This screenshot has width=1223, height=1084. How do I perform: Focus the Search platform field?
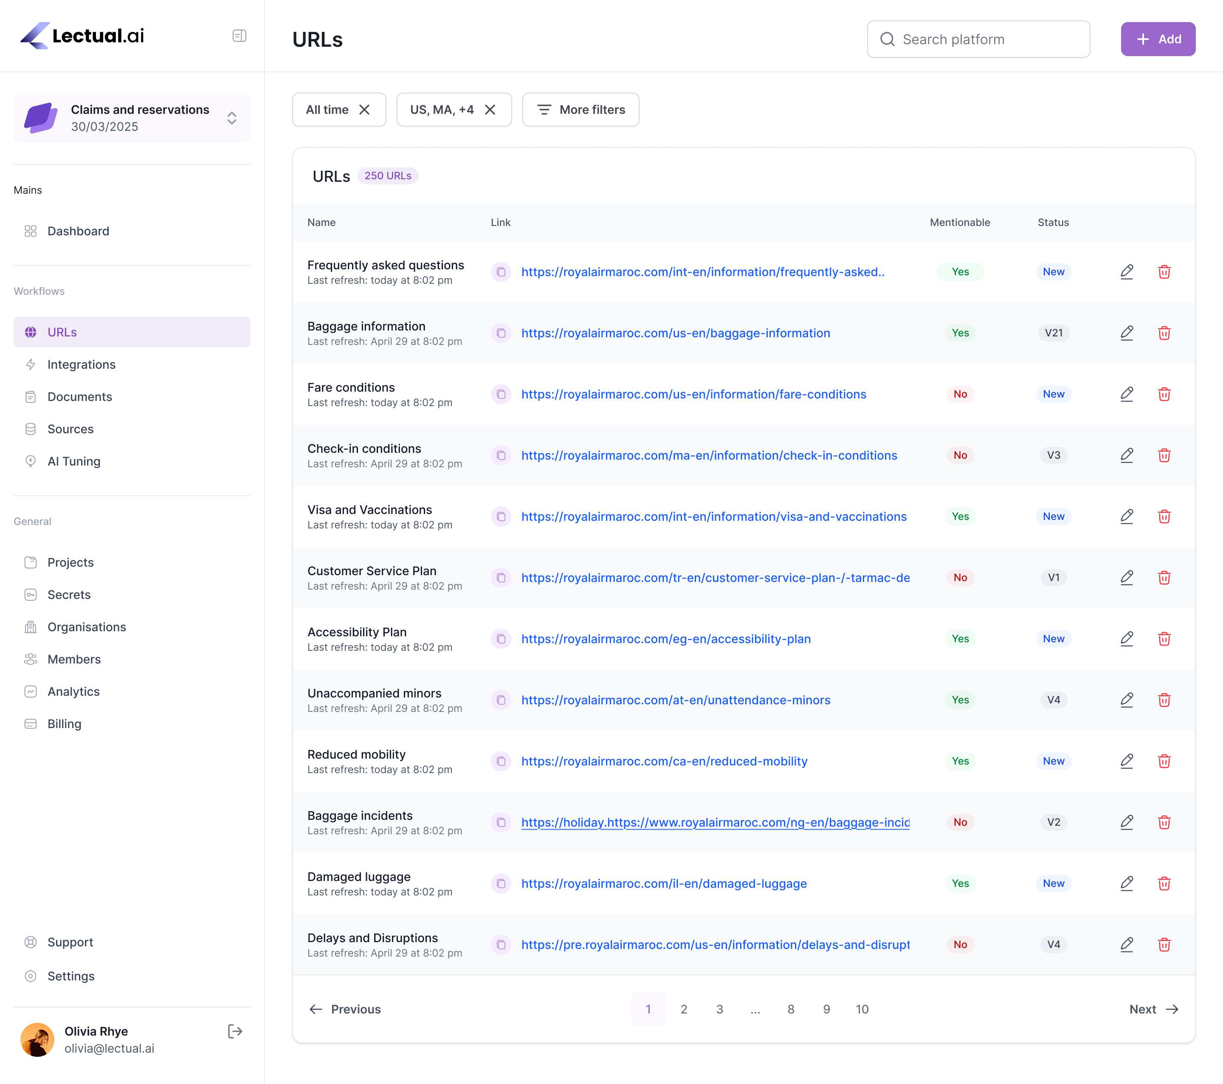(x=978, y=39)
